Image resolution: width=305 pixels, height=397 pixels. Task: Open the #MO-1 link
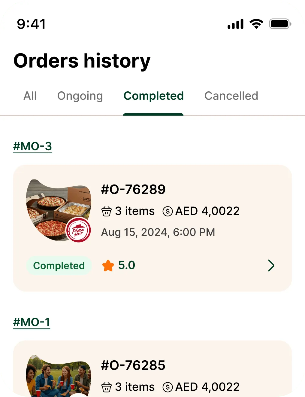pos(32,322)
